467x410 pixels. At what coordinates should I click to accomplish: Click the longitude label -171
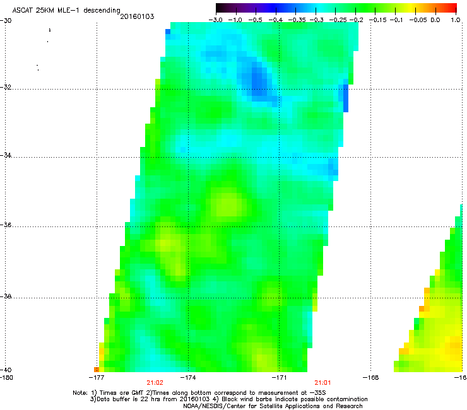click(279, 378)
